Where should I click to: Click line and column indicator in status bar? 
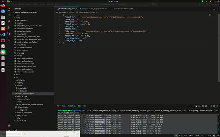pyautogui.click(x=183, y=136)
